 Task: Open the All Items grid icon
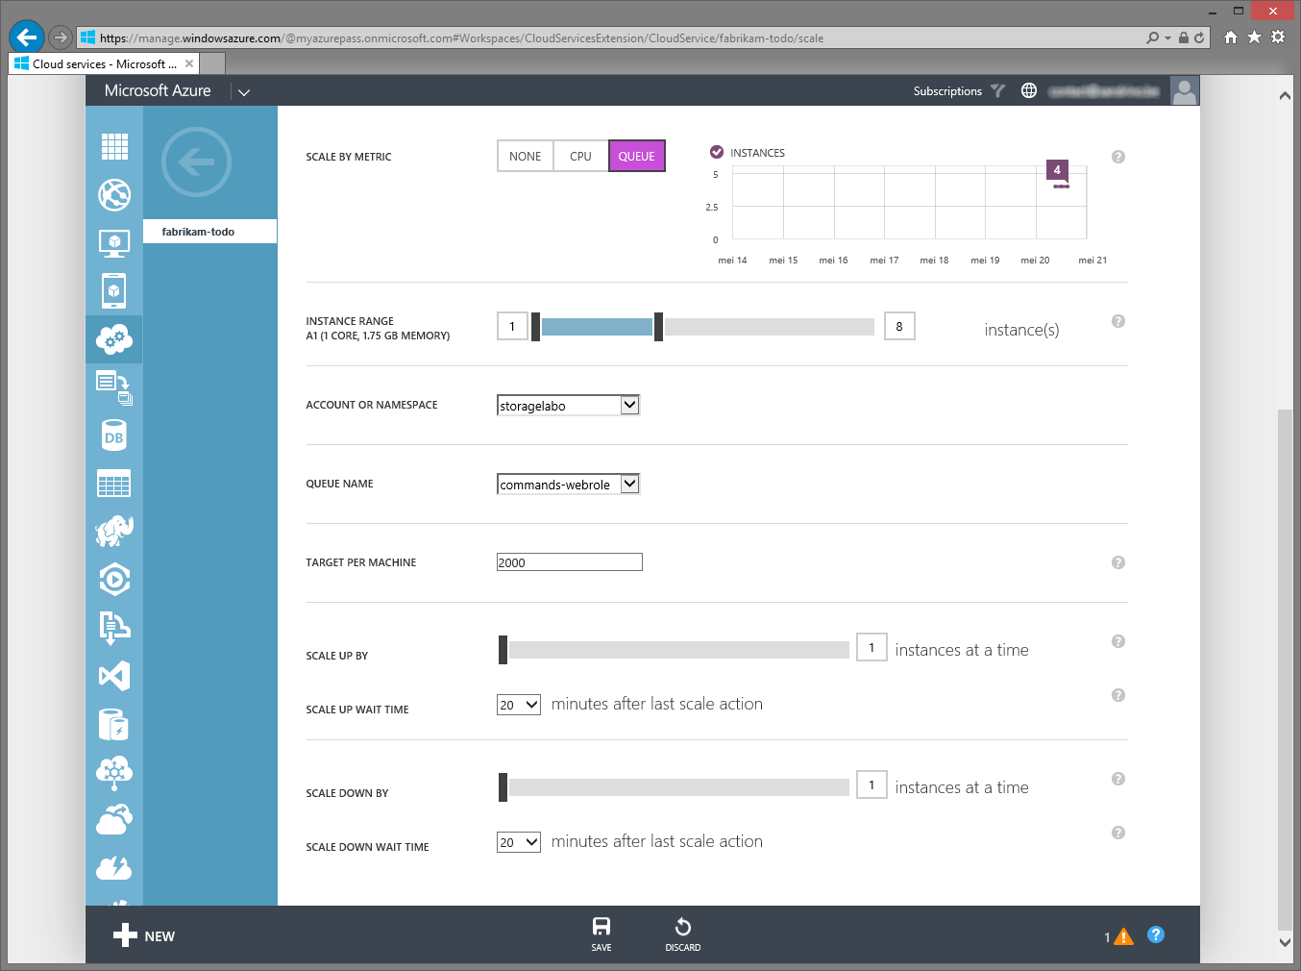(x=114, y=146)
